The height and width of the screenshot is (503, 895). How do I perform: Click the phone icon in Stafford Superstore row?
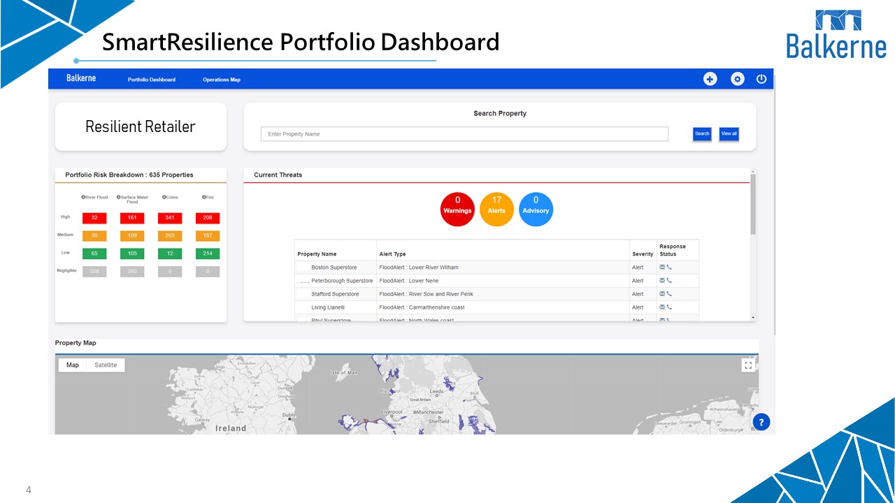tap(669, 293)
